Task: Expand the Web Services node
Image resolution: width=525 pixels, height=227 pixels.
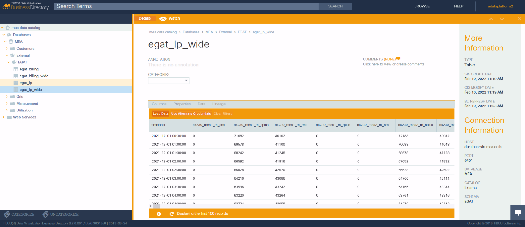Action: click(4, 117)
